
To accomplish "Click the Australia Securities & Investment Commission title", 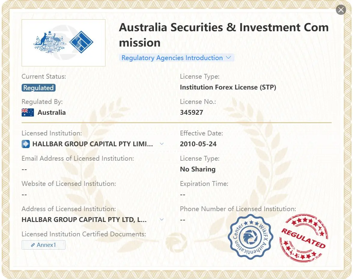I will click(224, 35).
